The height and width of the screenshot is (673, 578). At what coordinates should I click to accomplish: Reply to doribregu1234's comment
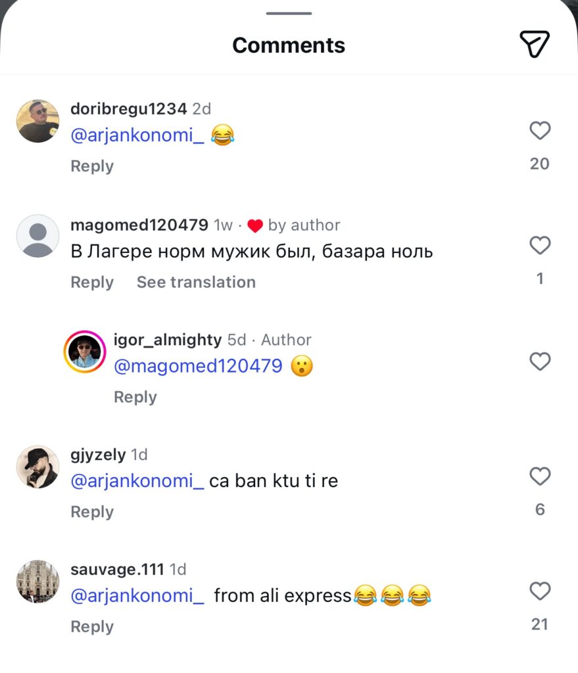92,166
